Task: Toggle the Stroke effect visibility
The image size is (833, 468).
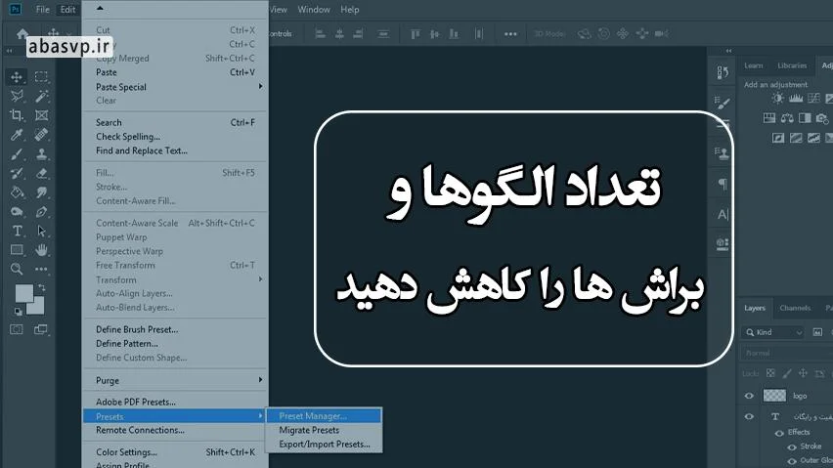Action: [792, 447]
